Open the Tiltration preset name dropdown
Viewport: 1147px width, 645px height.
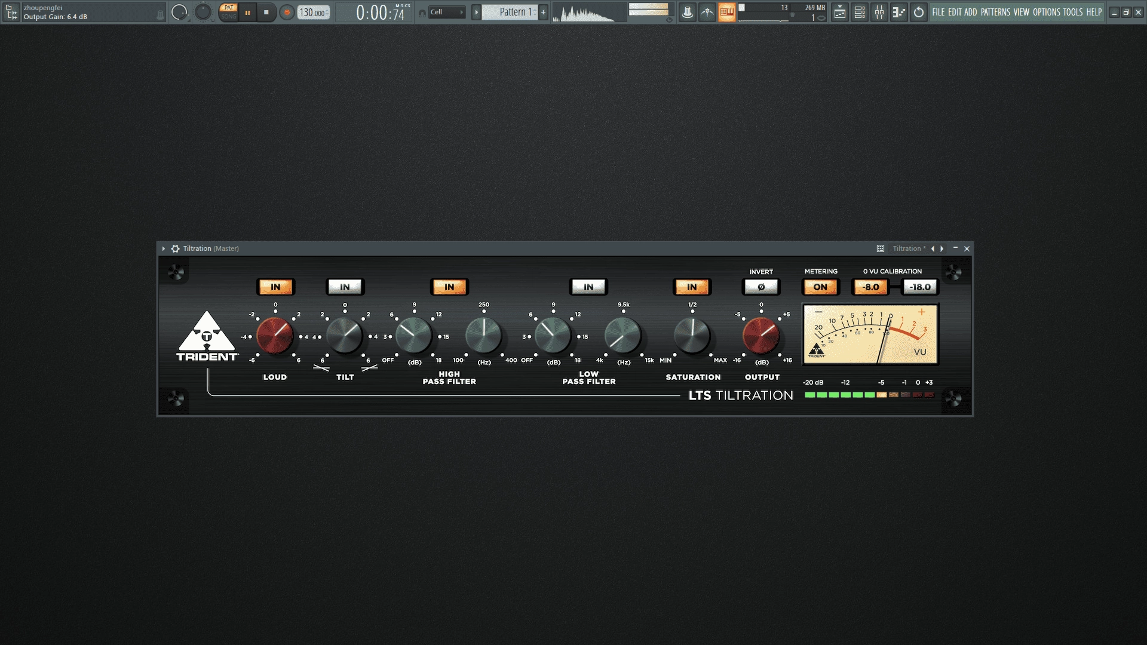(909, 248)
